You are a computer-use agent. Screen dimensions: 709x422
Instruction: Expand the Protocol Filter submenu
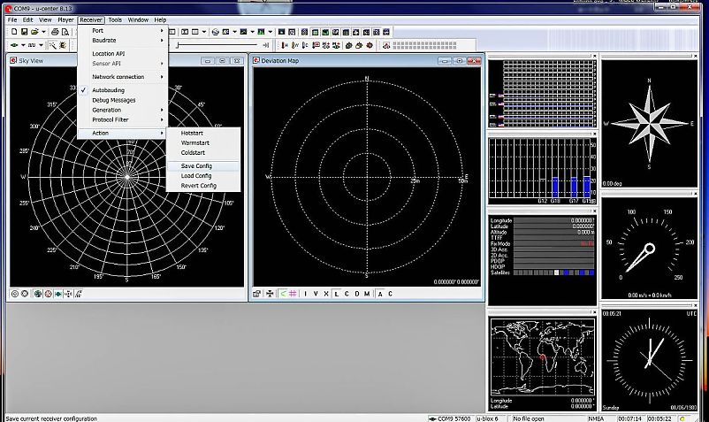pos(123,119)
